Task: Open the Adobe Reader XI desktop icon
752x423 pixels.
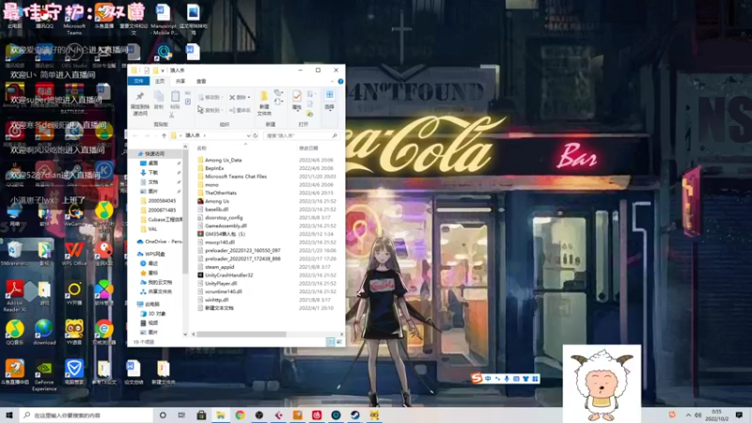Action: point(15,296)
